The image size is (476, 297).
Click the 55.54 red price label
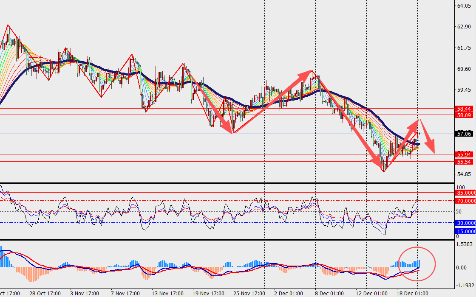click(464, 162)
